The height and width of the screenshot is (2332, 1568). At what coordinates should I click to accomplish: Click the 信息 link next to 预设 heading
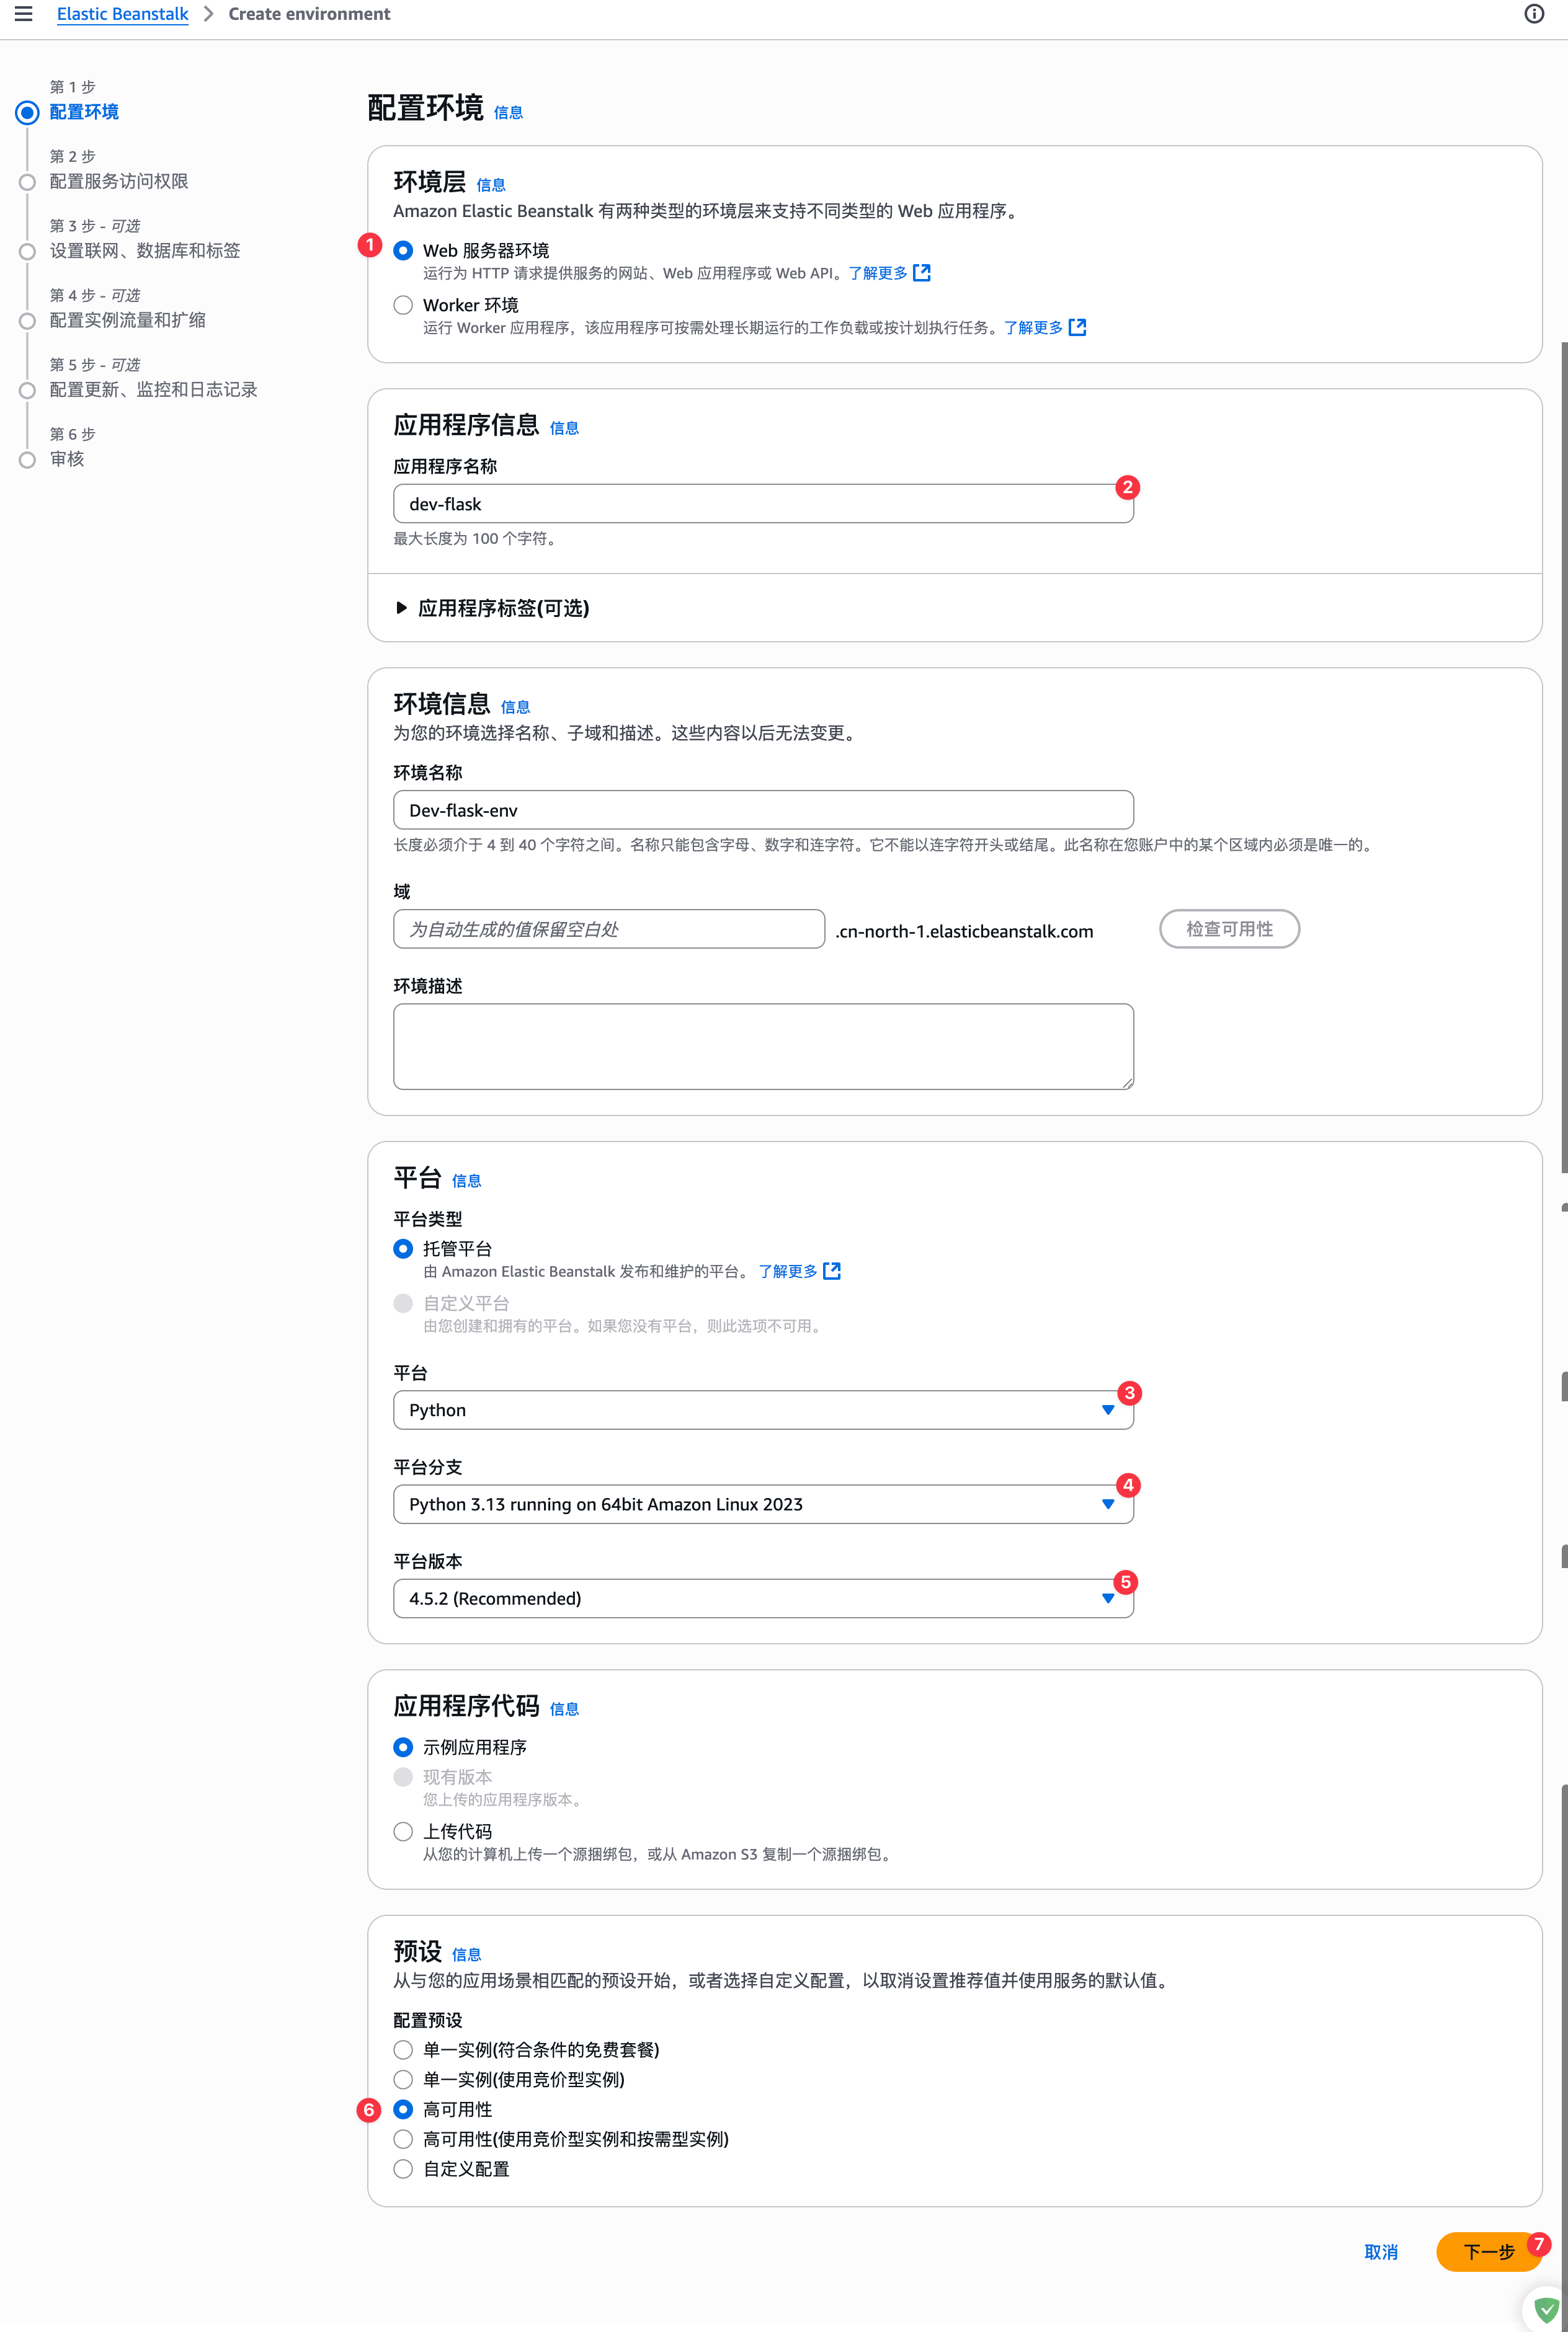point(466,1954)
